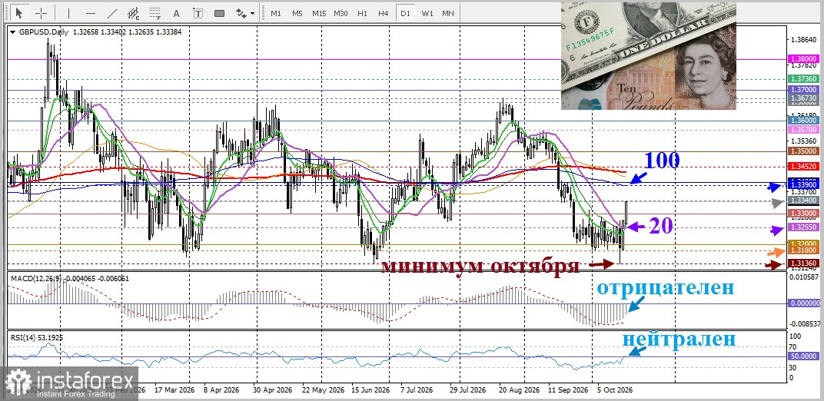Switch to H1 timeframe
This screenshot has height=401, width=824.
click(x=362, y=13)
